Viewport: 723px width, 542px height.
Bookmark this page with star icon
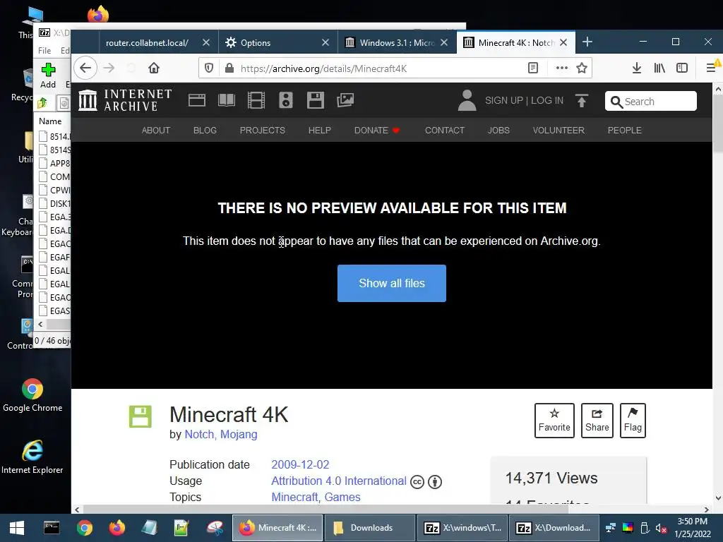pyautogui.click(x=582, y=68)
